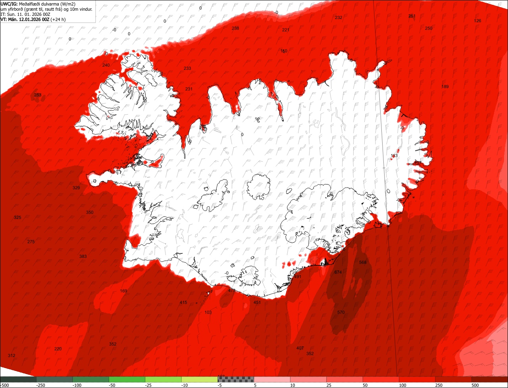Click the map value 568
508x388 pixels.
pyautogui.click(x=363, y=262)
